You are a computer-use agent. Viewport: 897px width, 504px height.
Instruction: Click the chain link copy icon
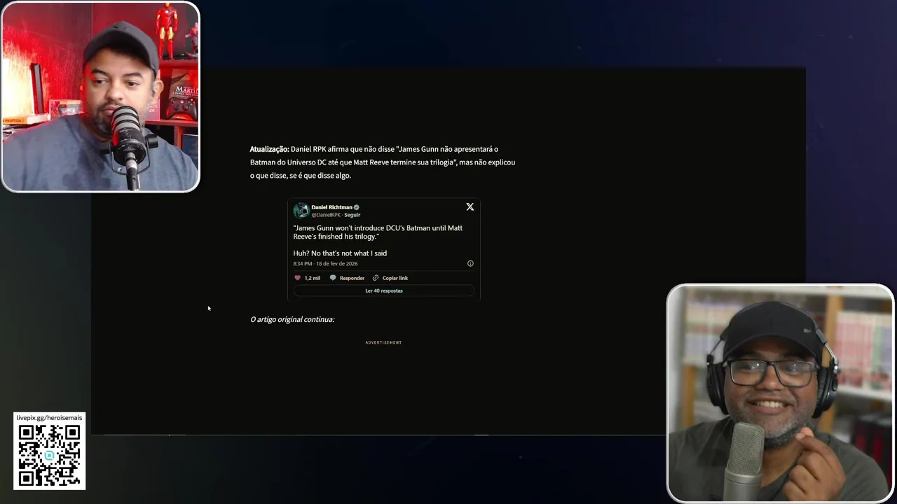[376, 278]
